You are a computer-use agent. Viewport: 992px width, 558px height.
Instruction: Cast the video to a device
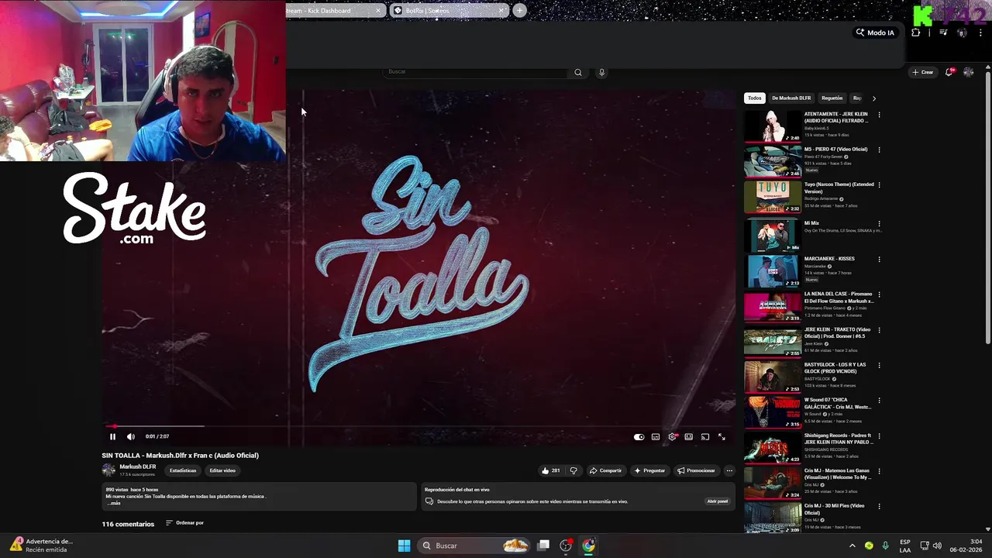tap(705, 437)
